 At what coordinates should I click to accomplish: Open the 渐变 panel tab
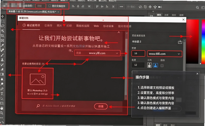coord(174,15)
